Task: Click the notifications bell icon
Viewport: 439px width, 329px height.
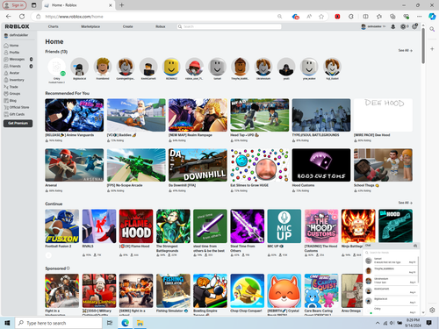Action: coord(393,26)
